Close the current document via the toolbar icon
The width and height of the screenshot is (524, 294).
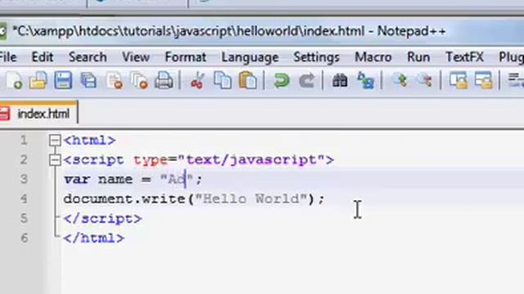tap(114, 80)
